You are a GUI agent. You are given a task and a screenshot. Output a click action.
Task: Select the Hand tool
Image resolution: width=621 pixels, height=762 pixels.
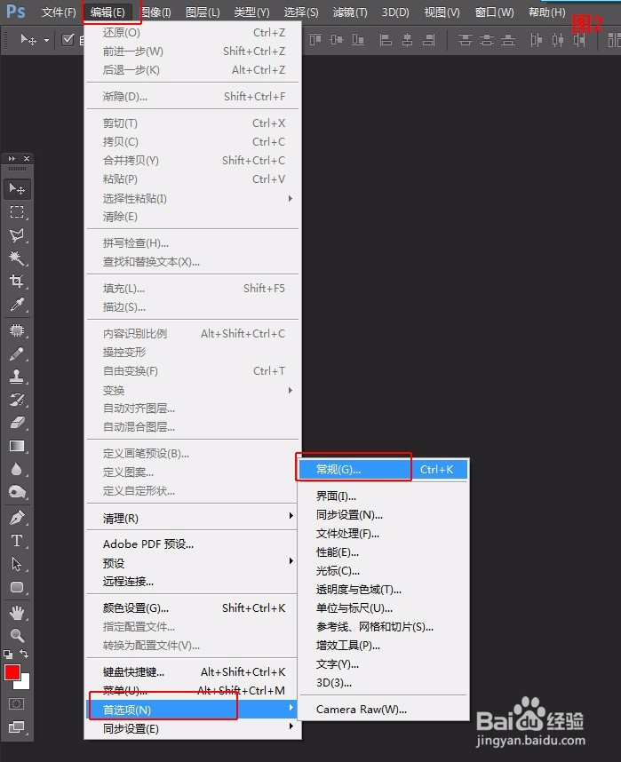17,614
